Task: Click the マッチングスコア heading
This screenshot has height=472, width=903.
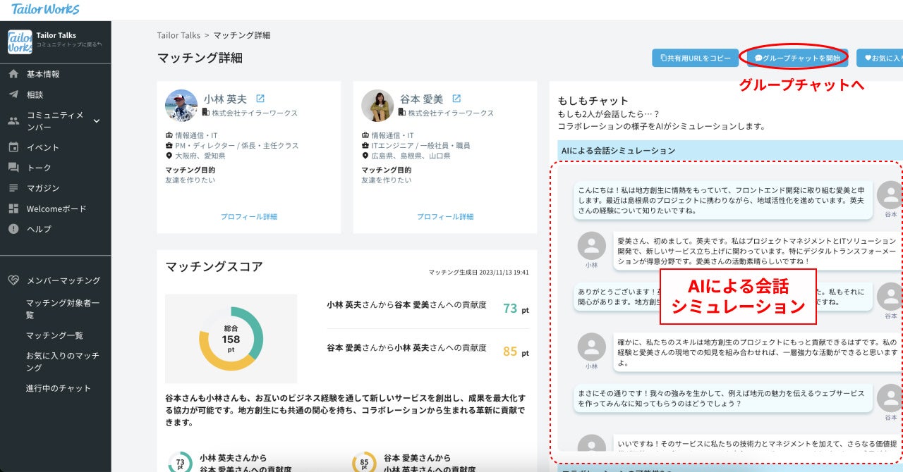Action: point(214,266)
